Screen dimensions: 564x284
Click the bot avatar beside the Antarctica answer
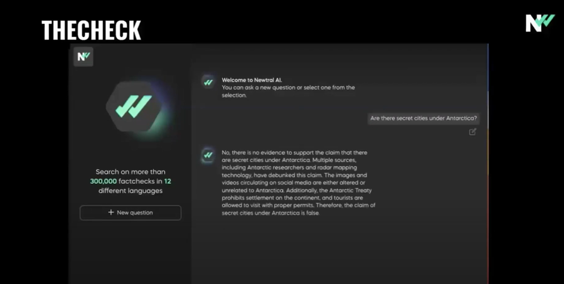click(x=208, y=155)
